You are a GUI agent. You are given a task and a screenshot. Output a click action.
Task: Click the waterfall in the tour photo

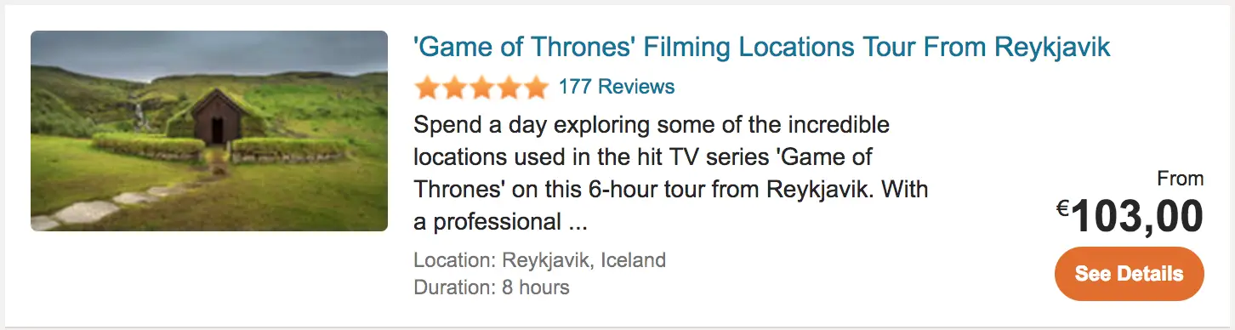point(141,115)
